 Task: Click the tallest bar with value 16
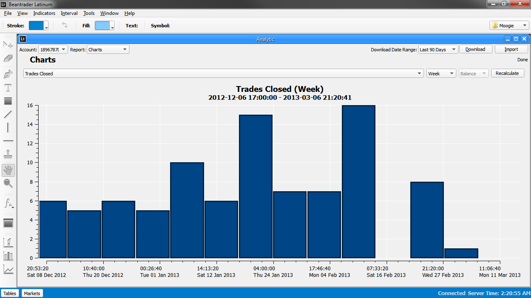359,182
